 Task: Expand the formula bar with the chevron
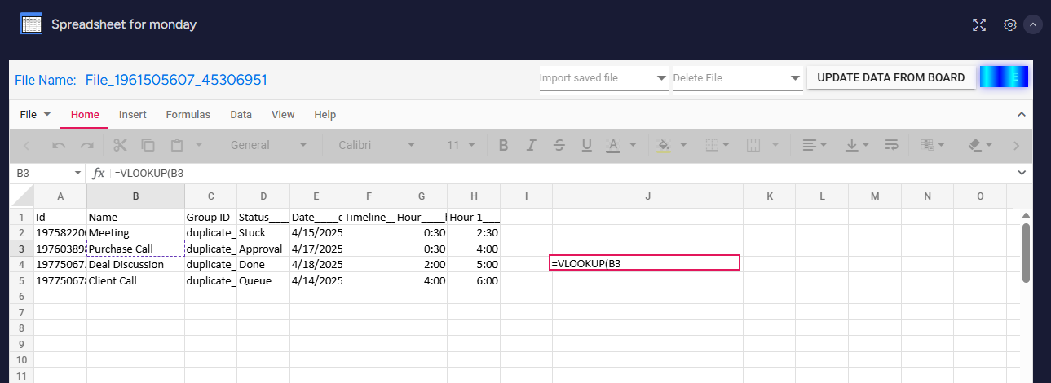[1022, 173]
